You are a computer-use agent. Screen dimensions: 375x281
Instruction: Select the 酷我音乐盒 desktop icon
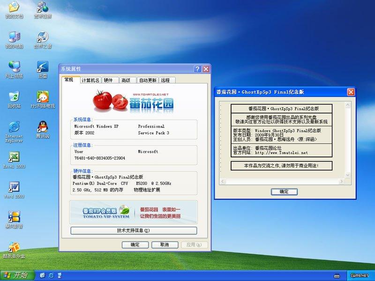(x=14, y=247)
